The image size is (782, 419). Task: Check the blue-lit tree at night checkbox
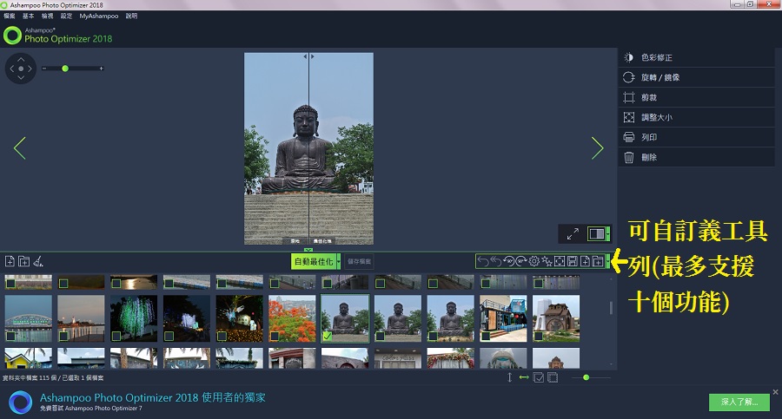coord(169,337)
